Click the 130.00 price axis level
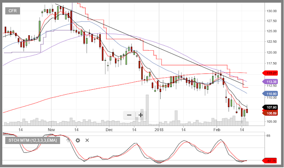This screenshot has width=284, height=168. pyautogui.click(x=272, y=11)
